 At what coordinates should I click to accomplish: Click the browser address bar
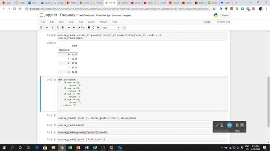[119, 9]
